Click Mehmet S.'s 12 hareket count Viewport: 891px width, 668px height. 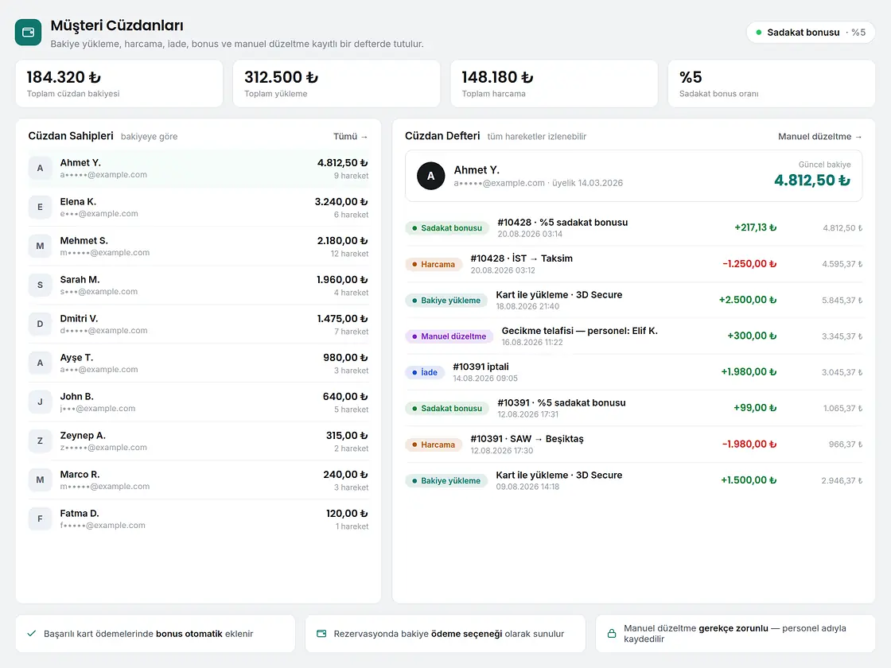pyautogui.click(x=349, y=254)
